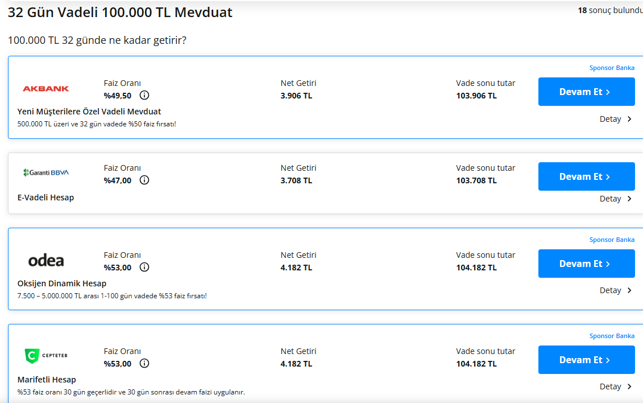Screen dimensions: 643x403
Task: Click Devam Et for the Akbank offer
Action: tap(586, 92)
